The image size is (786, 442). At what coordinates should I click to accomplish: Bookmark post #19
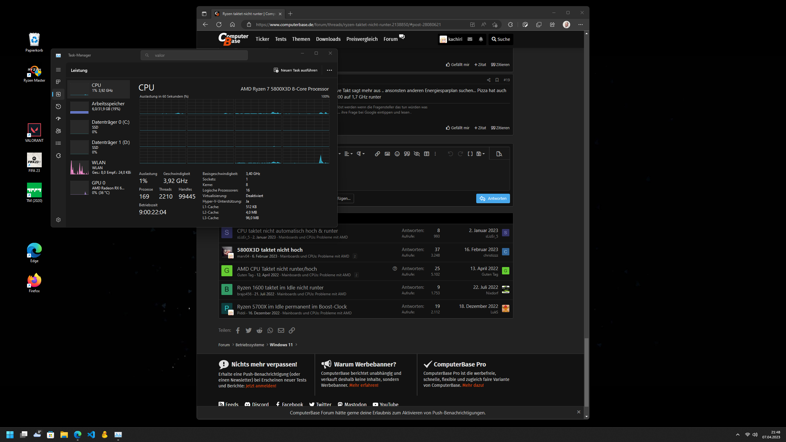point(497,80)
